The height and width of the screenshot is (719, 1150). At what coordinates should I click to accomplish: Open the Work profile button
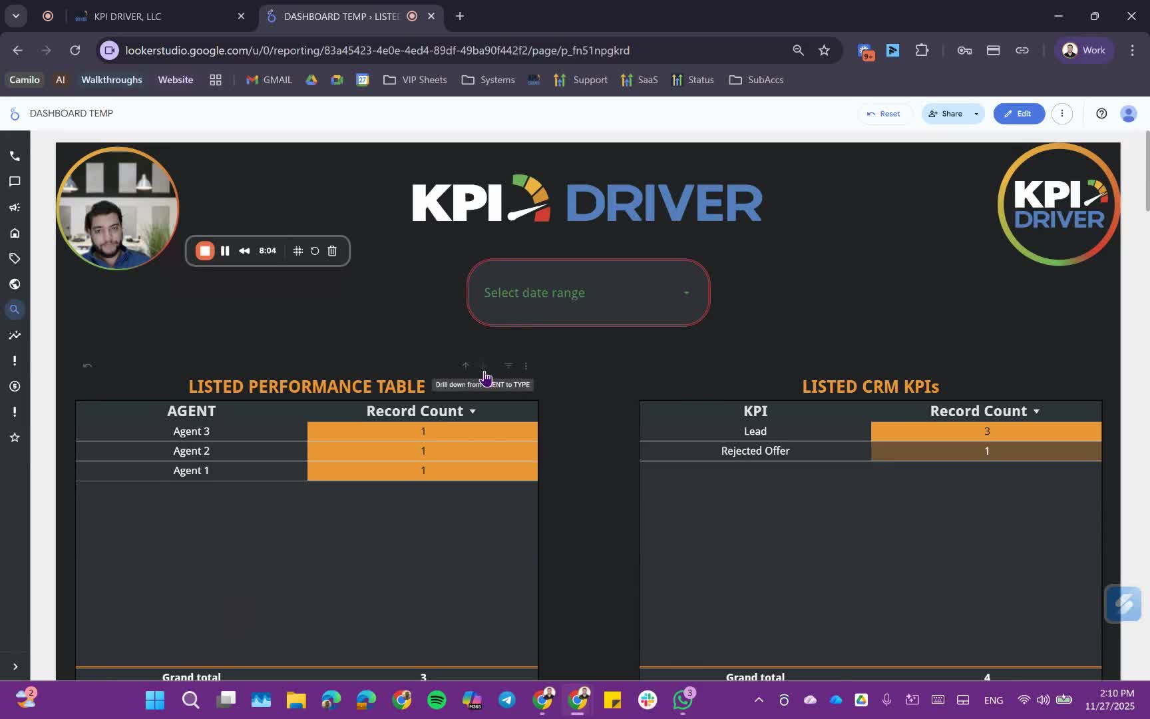pos(1084,50)
